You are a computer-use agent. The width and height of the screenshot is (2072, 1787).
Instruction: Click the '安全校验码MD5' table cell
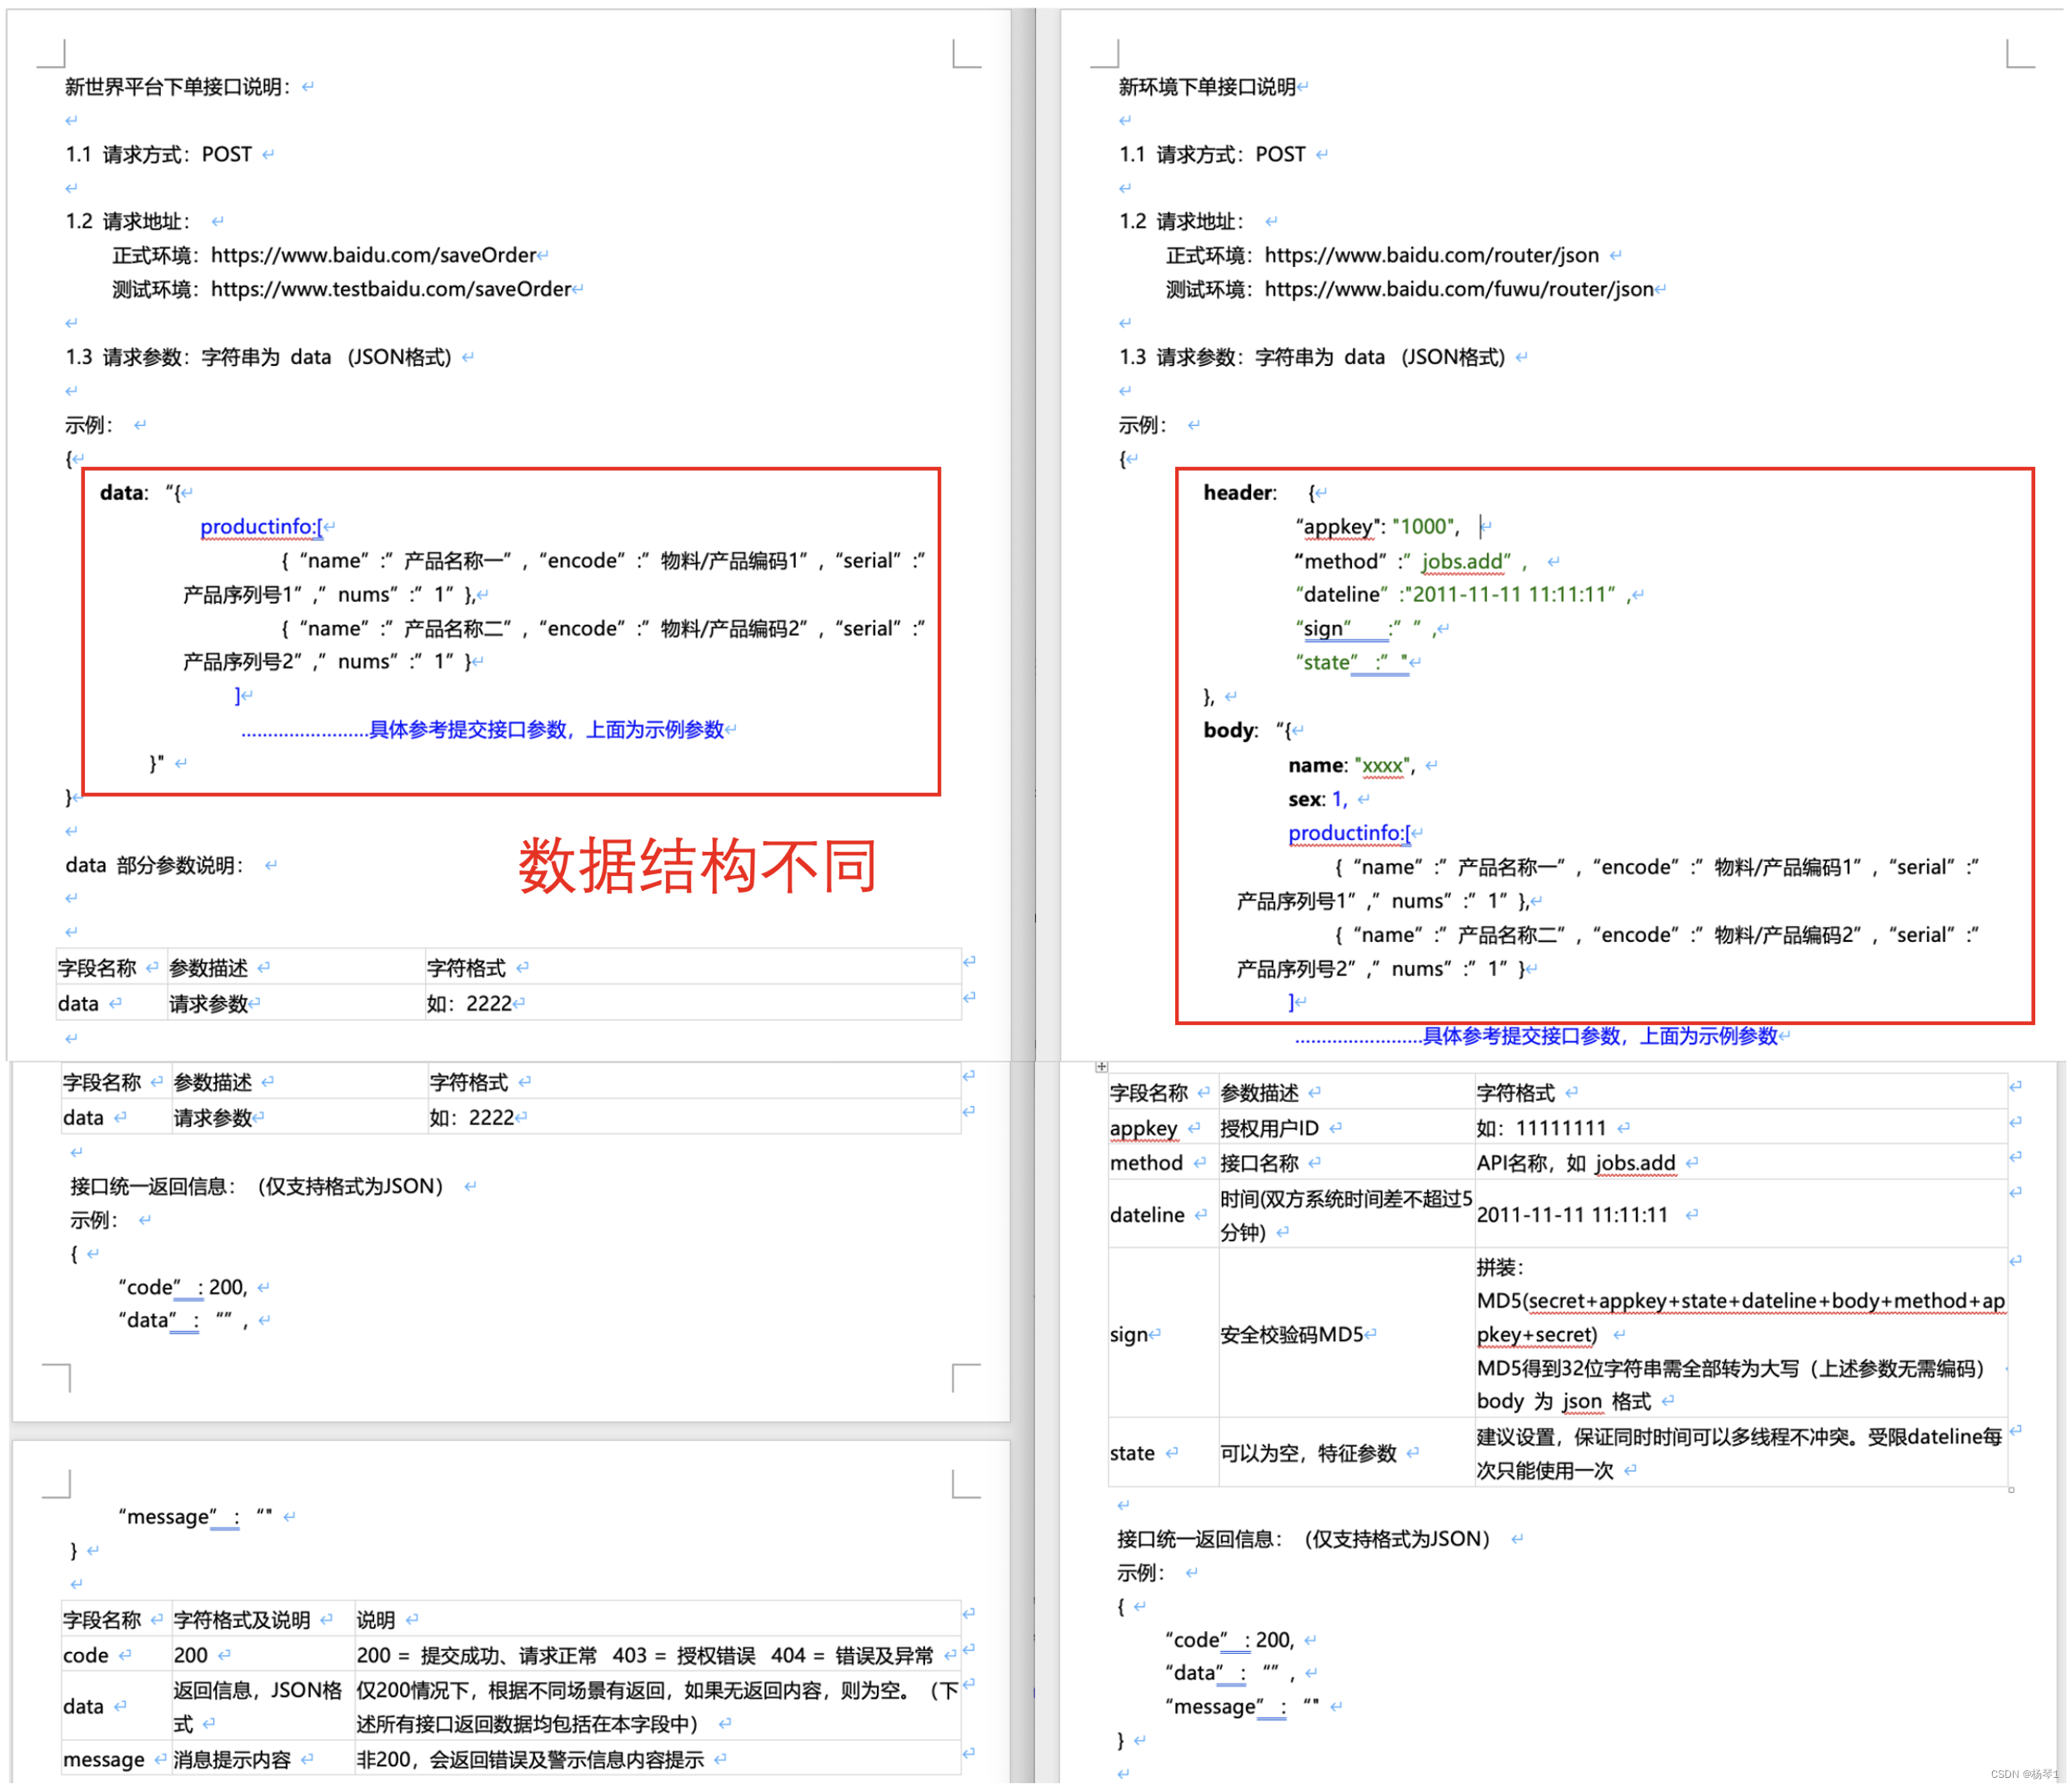[1346, 1334]
